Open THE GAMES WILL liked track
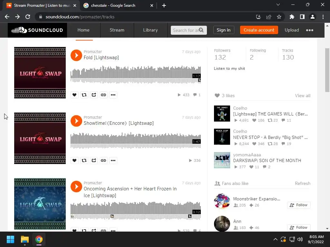This screenshot has height=247, width=330. point(270,114)
